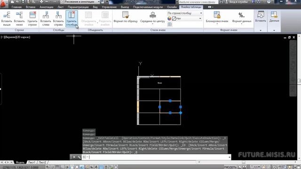Open the Подключаемые модули ribbon tab

point(148,7)
